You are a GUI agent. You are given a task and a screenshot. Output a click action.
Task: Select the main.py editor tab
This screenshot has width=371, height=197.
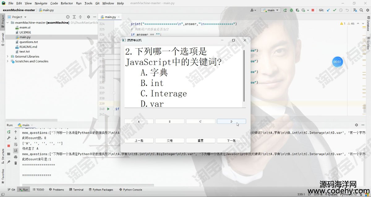tap(109, 17)
